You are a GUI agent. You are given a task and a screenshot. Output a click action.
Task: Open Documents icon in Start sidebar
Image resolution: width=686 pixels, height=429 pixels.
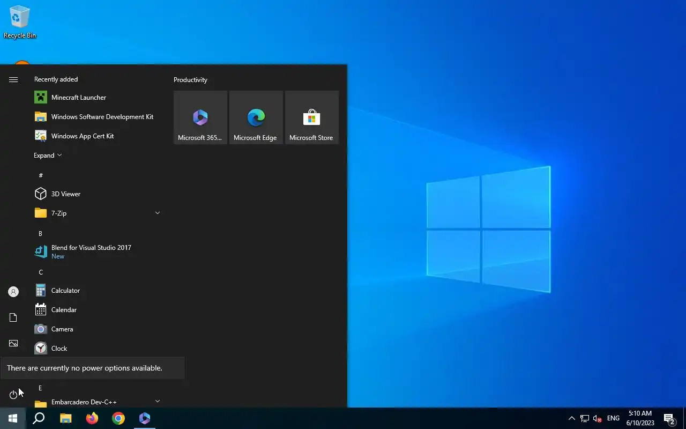[13, 317]
